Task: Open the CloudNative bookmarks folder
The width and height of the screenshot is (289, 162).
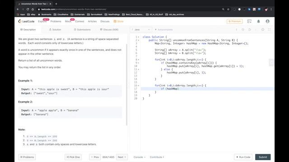Action: click(x=61, y=14)
